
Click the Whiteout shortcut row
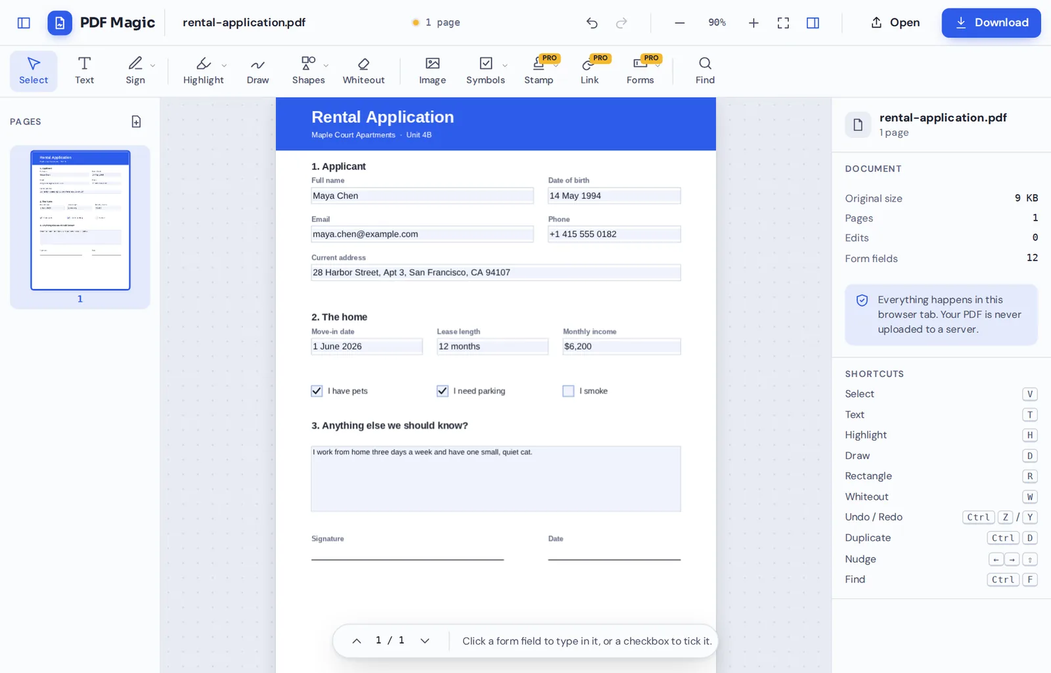click(x=941, y=497)
